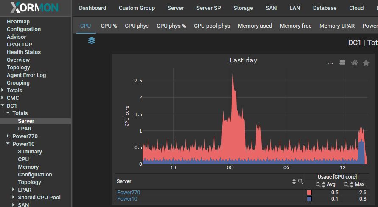Image resolution: width=378 pixels, height=207 pixels.
Task: Select Heatmap in the sidebar
Action: tap(18, 21)
